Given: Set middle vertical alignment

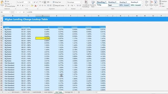Looking at the screenshot, I should (43, 2).
